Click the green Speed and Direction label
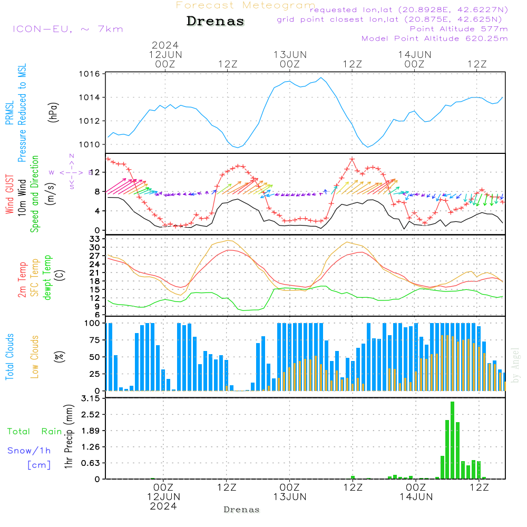The image size is (527, 527). pos(35,193)
